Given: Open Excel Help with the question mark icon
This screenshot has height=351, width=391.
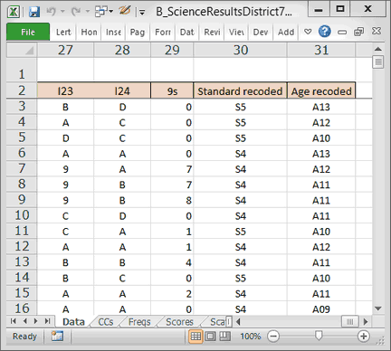Looking at the screenshot, I should point(325,32).
